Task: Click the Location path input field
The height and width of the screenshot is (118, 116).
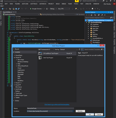Action: (x=50, y=111)
